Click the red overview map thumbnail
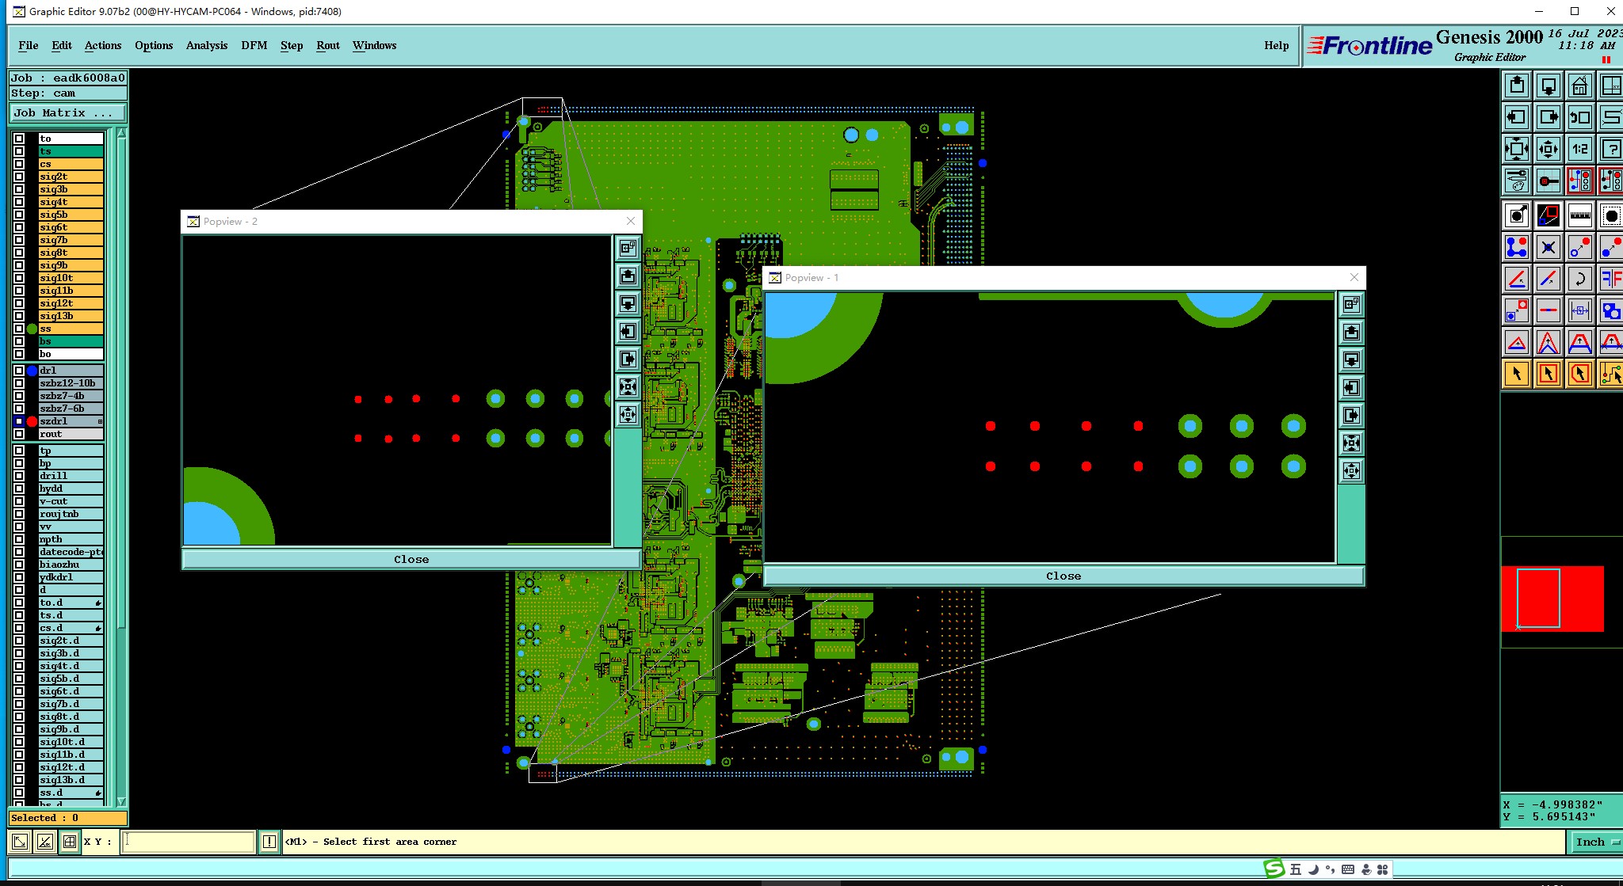Screen dimensions: 1623x886 (1552, 599)
